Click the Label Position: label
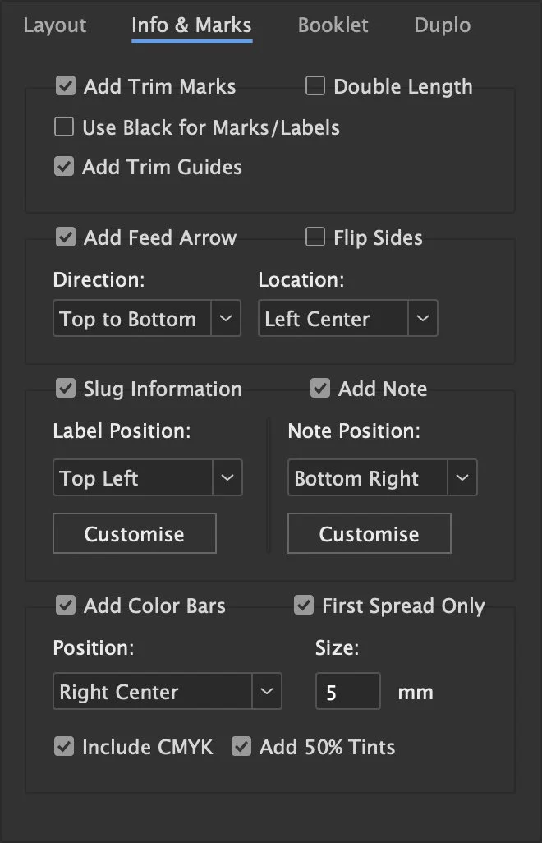This screenshot has width=542, height=843. 122,431
